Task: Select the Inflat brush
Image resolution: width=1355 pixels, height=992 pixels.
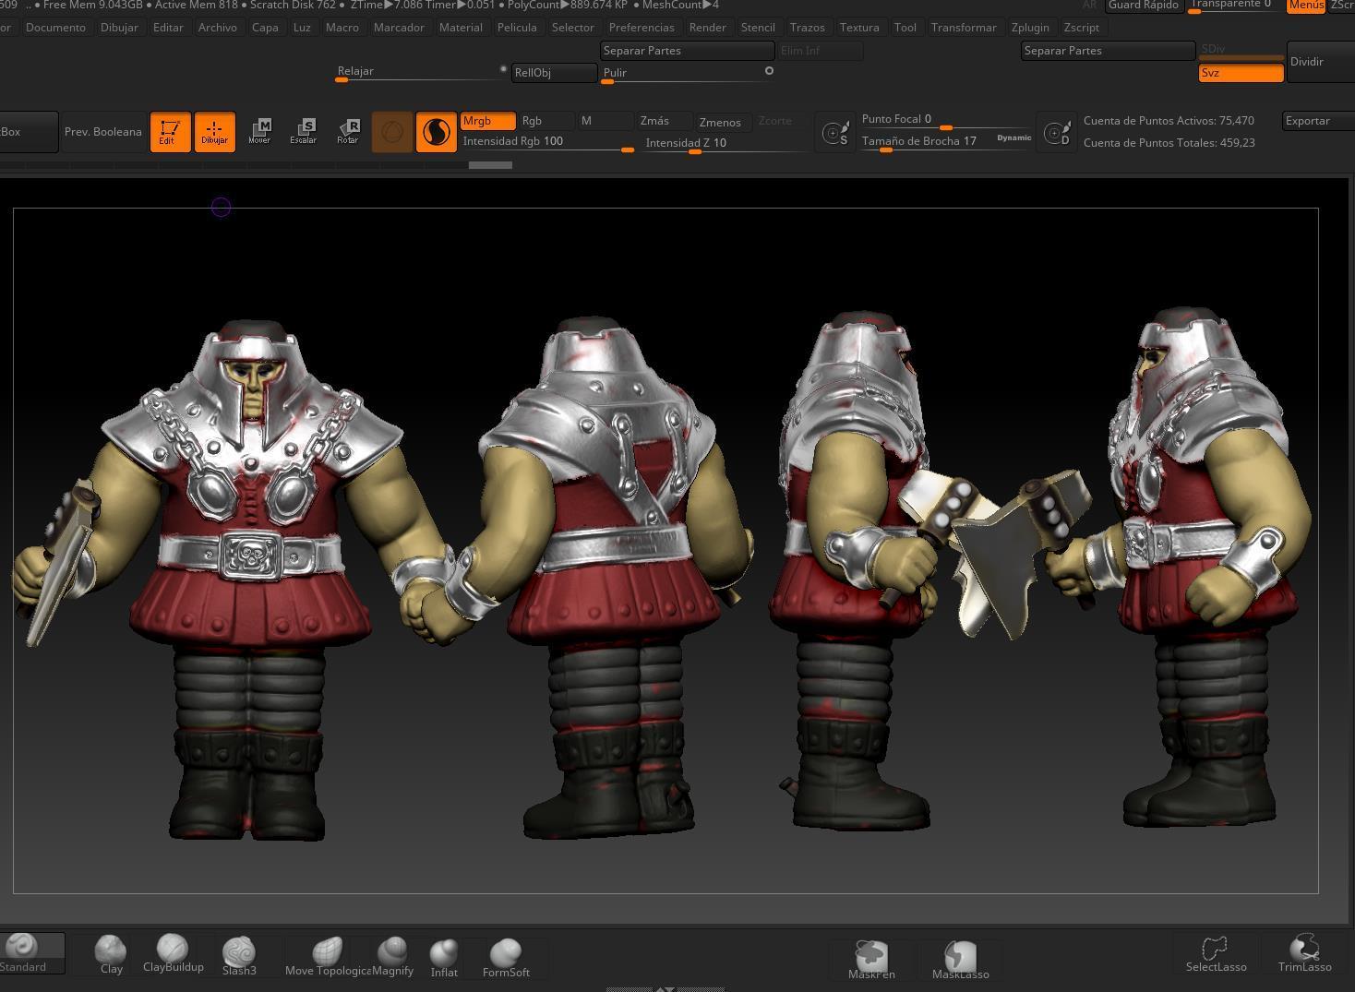Action: (x=444, y=951)
